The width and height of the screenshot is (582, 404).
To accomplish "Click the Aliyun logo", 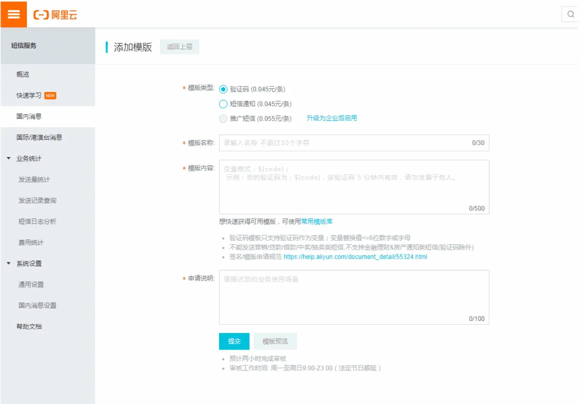I will (55, 15).
